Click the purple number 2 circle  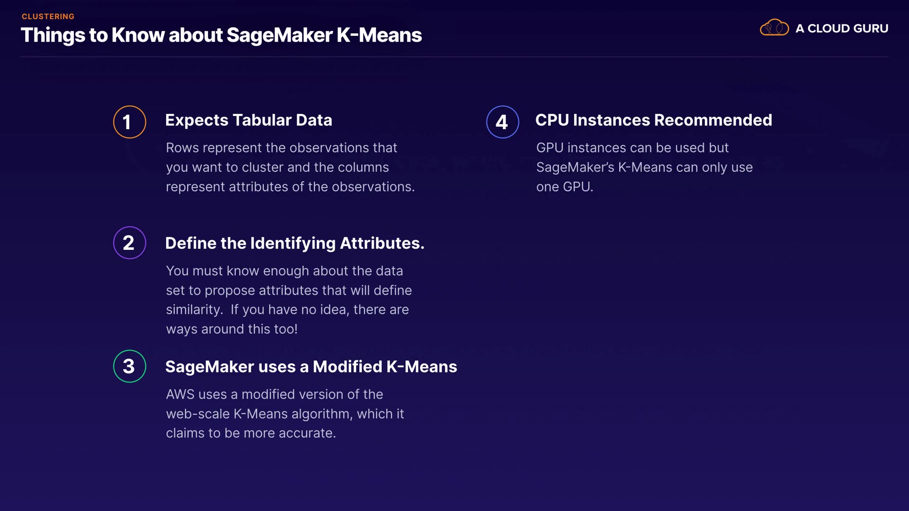click(x=129, y=243)
